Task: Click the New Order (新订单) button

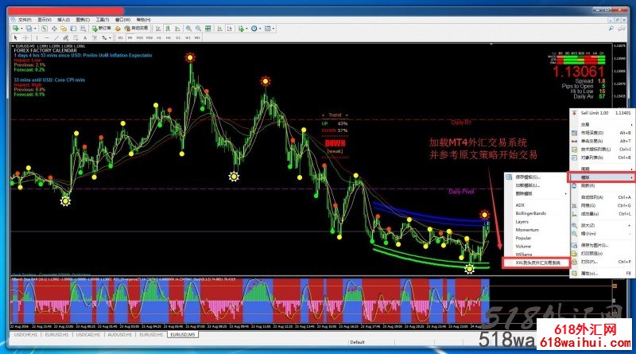Action: point(102,29)
